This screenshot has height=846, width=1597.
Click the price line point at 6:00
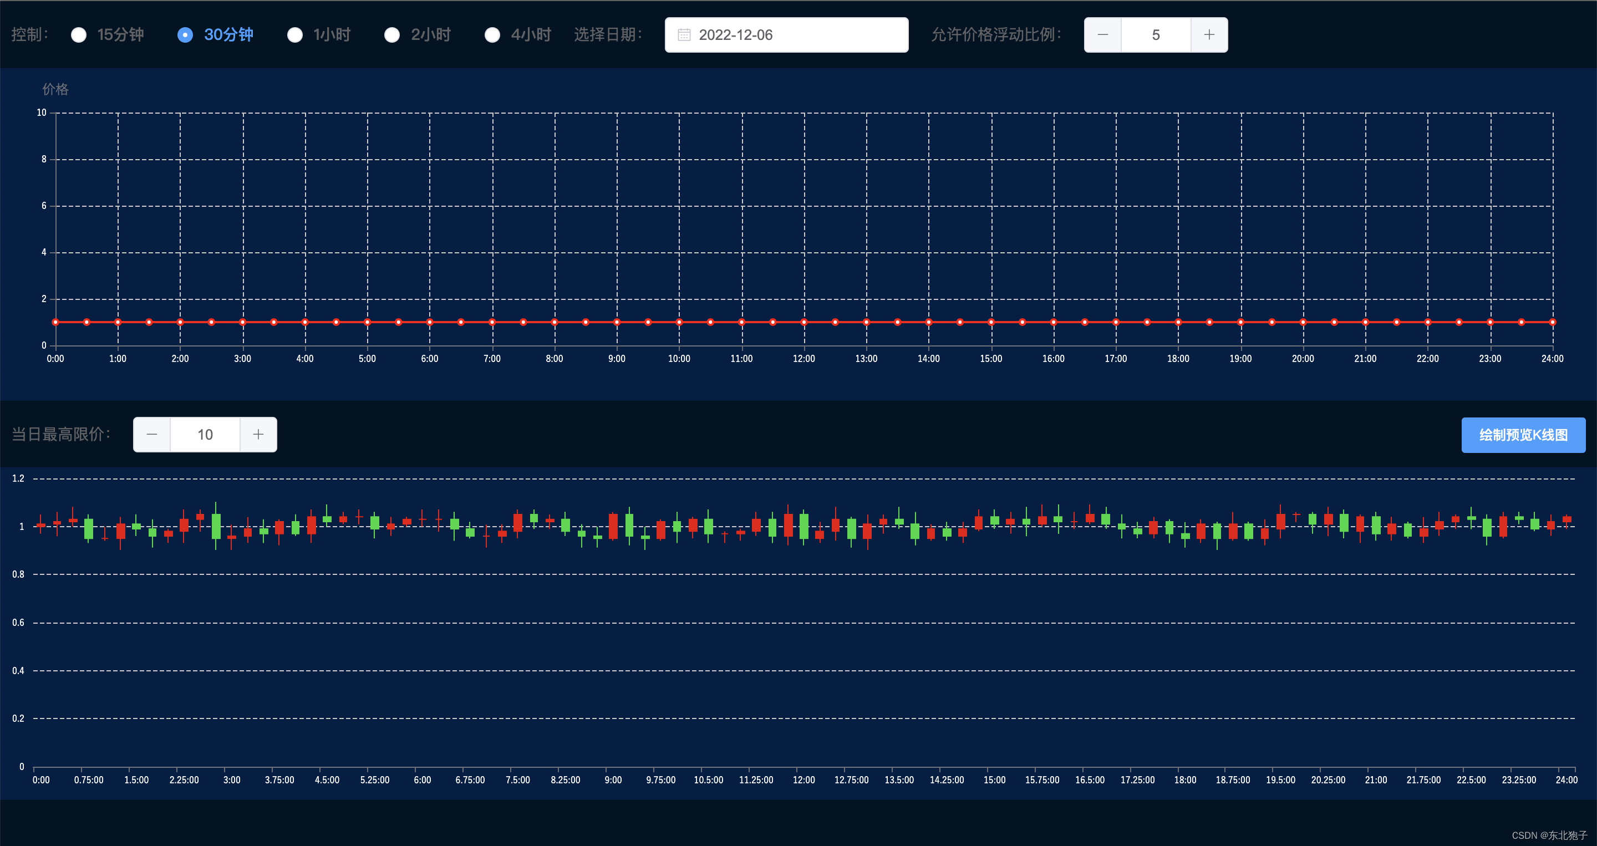tap(430, 322)
